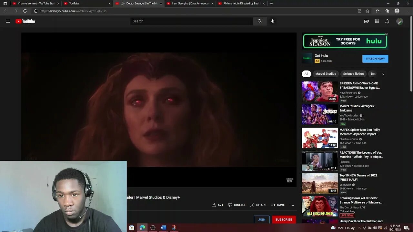Image resolution: width=413 pixels, height=232 pixels.
Task: Open browser favorites star icon
Action: pos(378,11)
